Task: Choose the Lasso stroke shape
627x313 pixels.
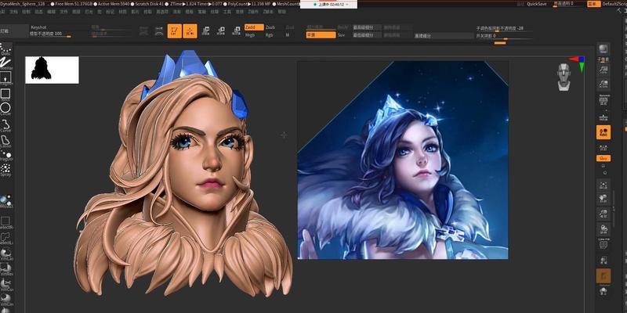Action: coord(5,142)
